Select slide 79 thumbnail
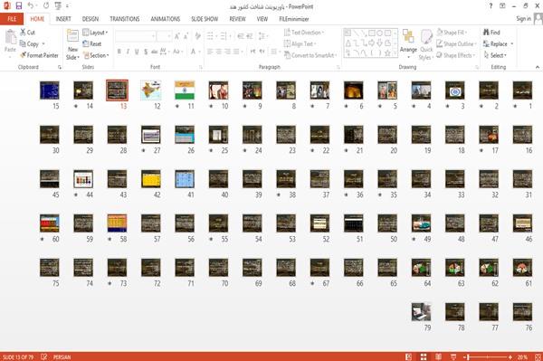The height and width of the screenshot is (361, 543). pos(421,312)
